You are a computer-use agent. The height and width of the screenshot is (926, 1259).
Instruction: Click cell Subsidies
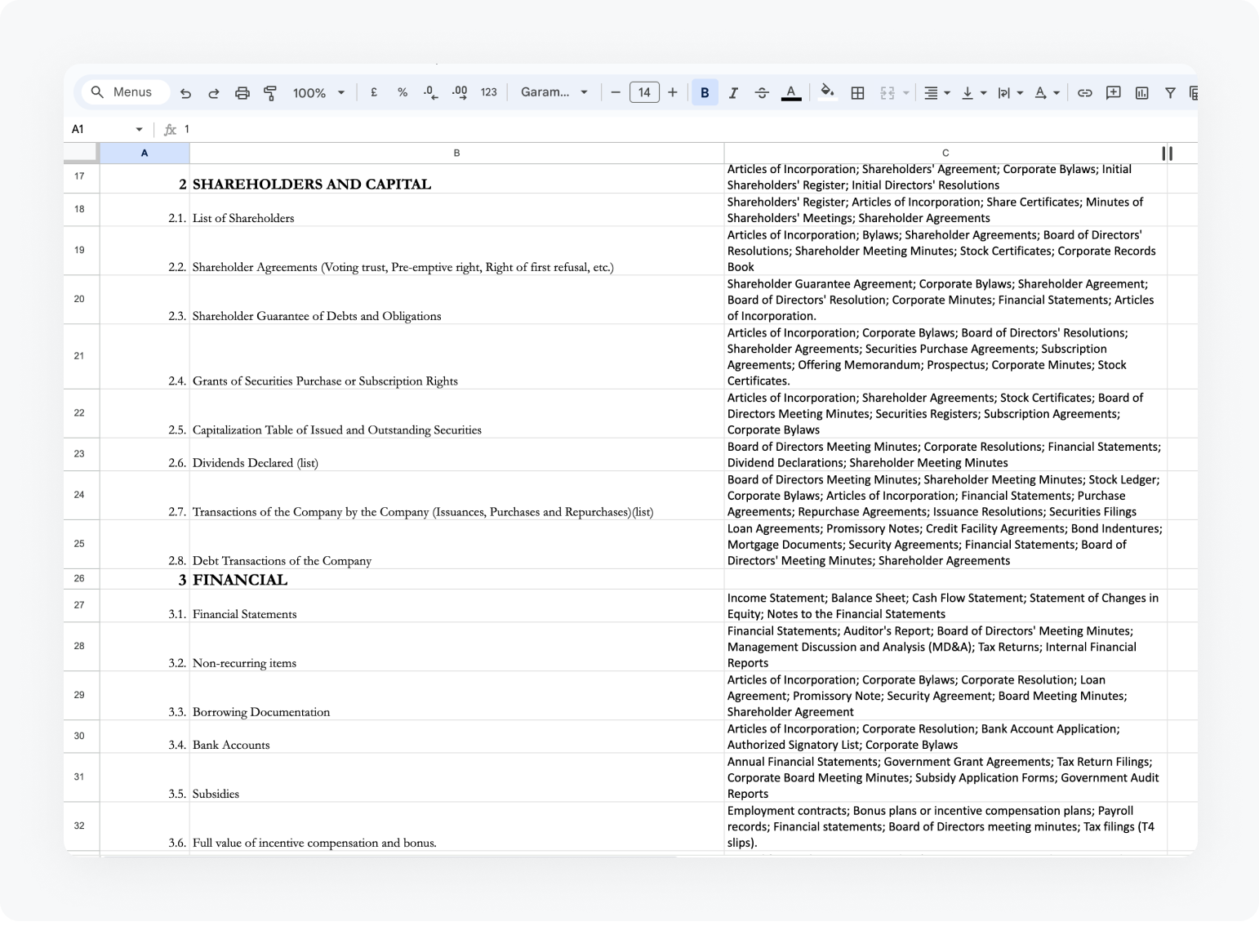coord(456,777)
